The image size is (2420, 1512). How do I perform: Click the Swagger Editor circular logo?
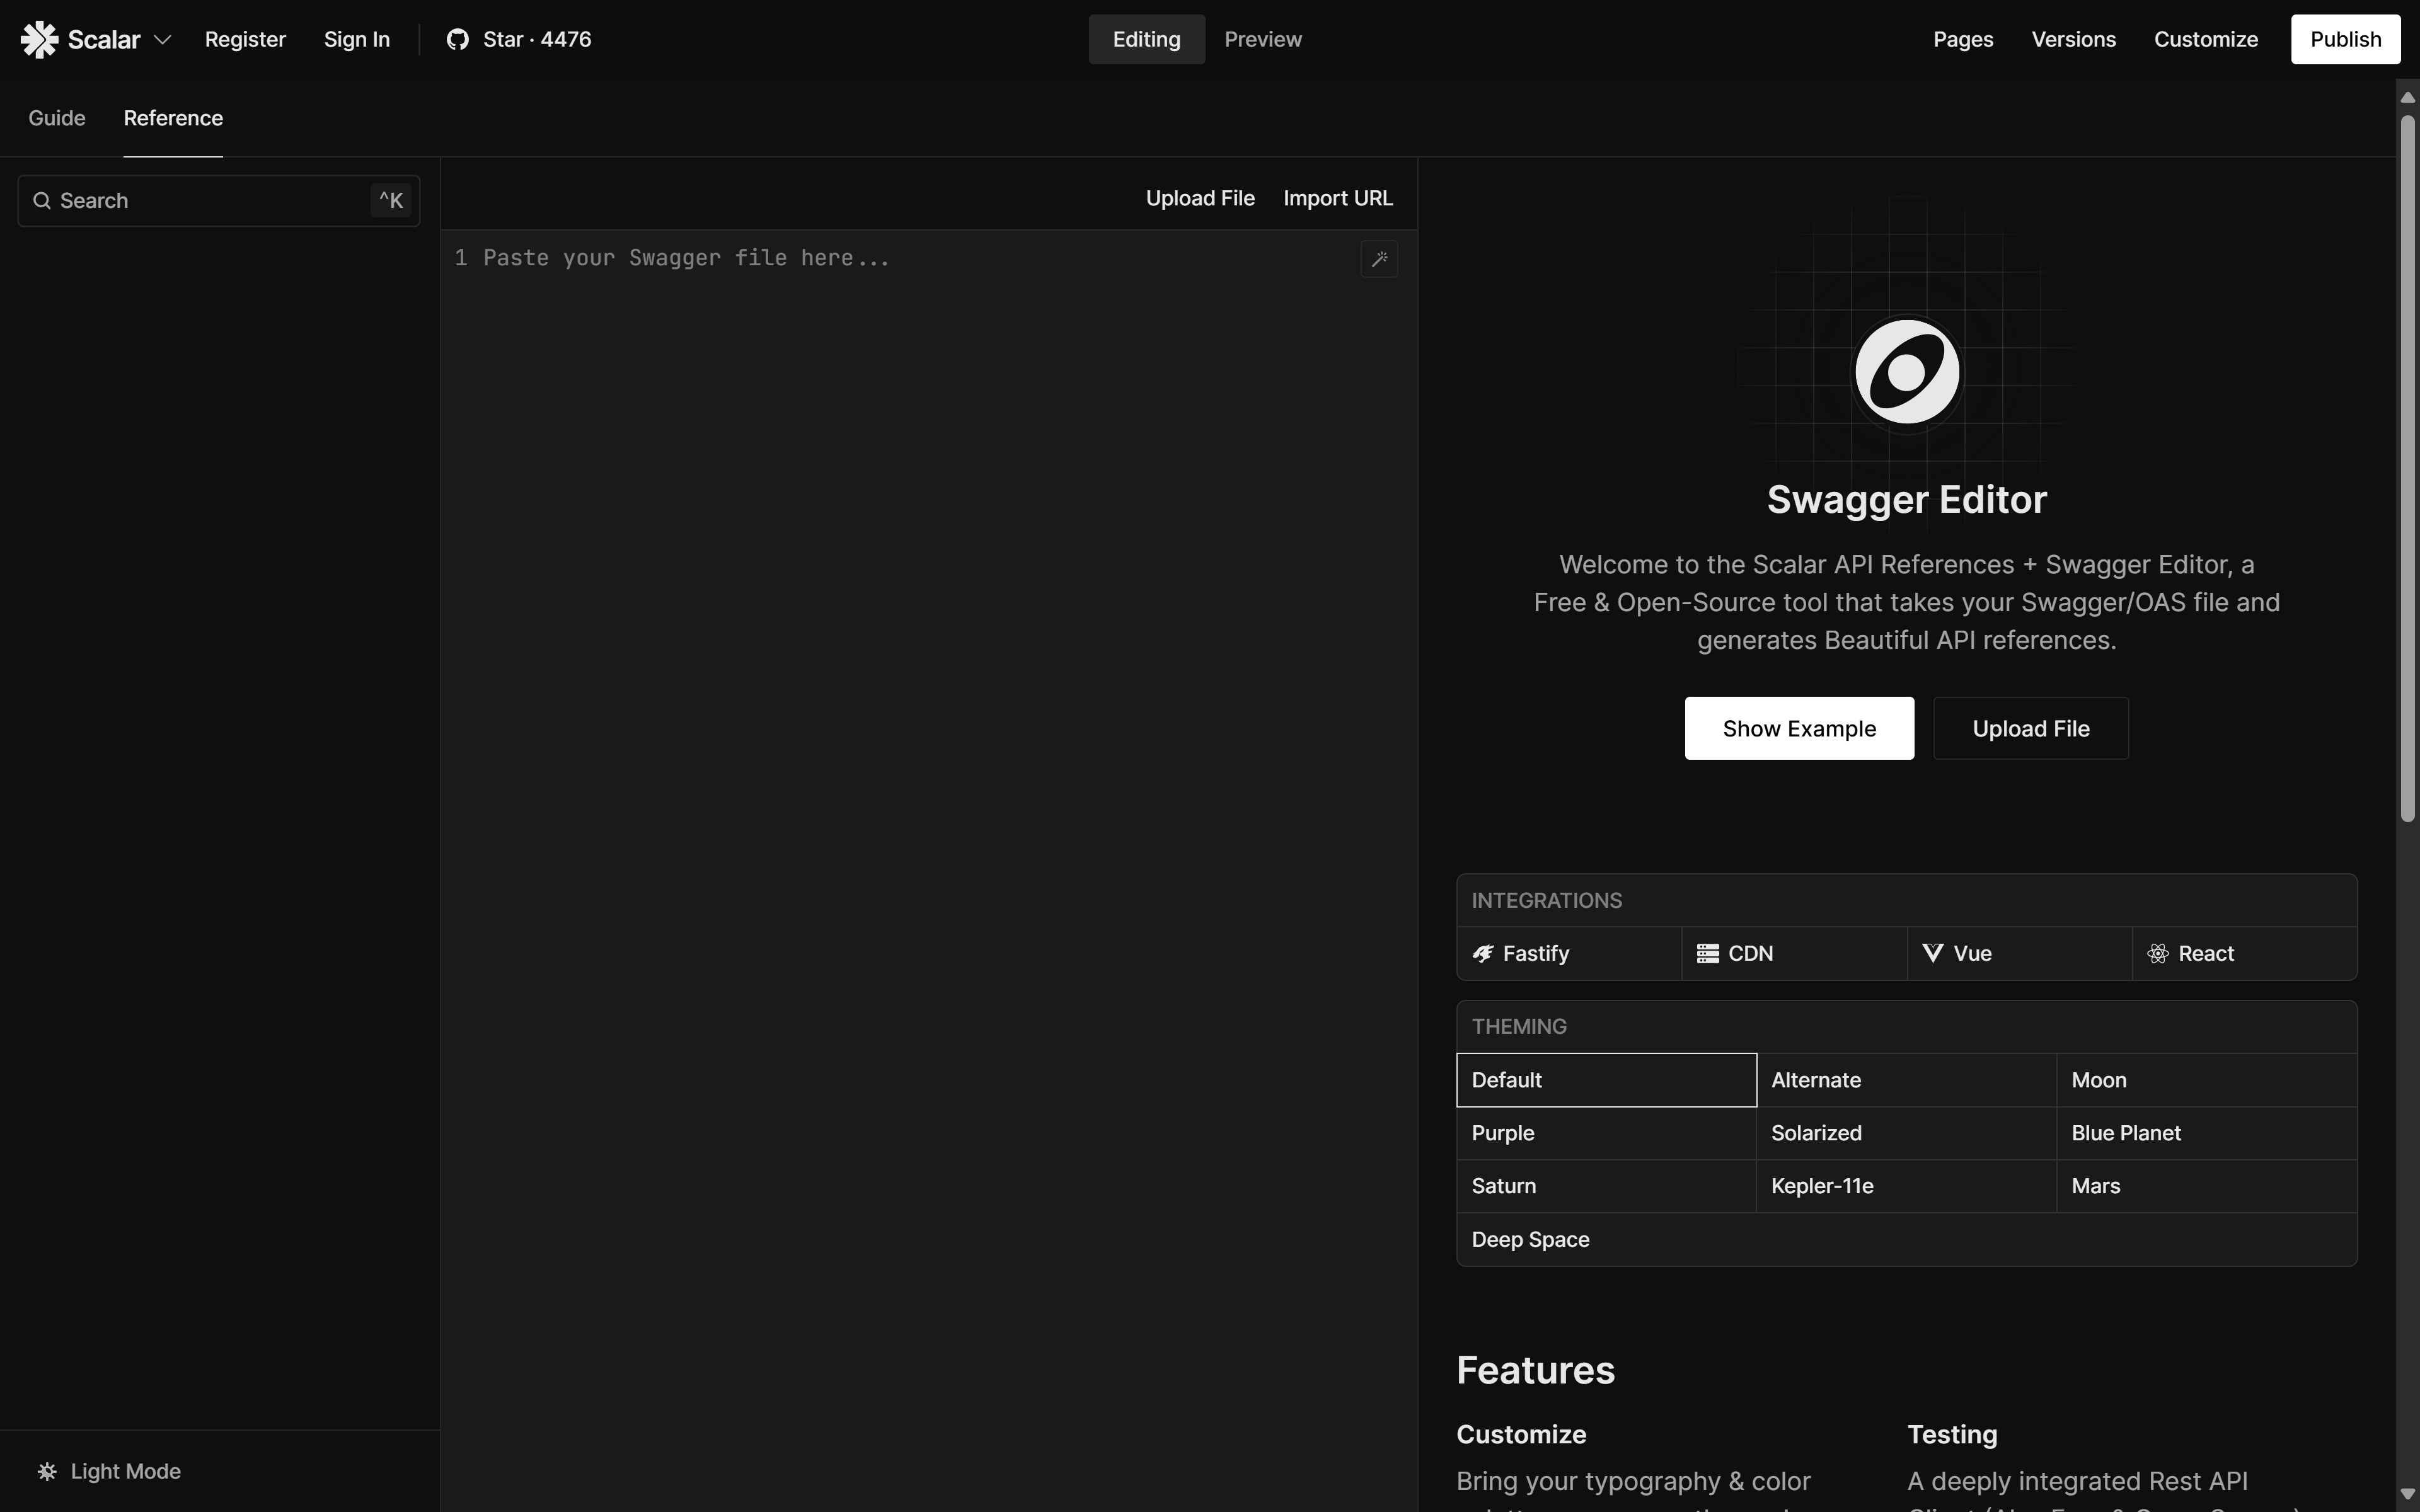[1906, 372]
